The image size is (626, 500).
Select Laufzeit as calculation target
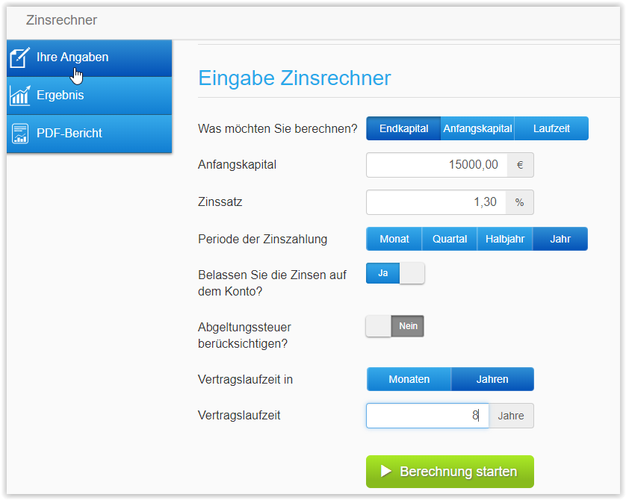pos(551,128)
